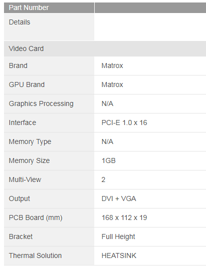
Task: Click the Full Height bracket value
Action: 118,237
